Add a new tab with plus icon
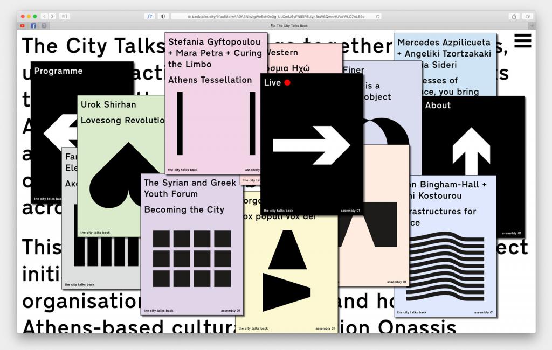 tap(532, 26)
